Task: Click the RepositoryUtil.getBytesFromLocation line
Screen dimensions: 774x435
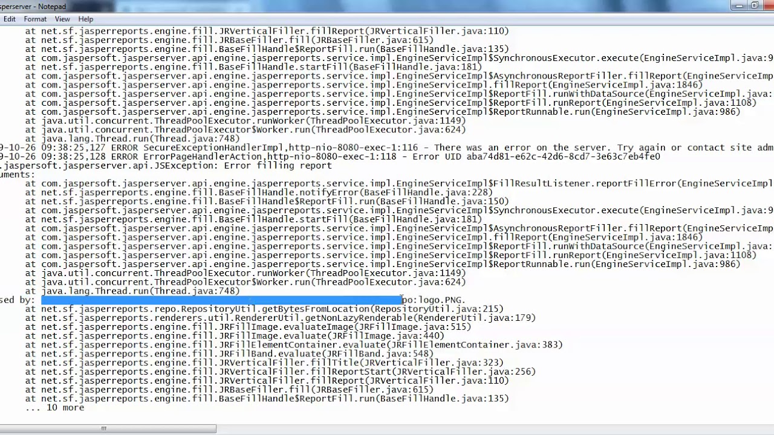Action: tap(264, 309)
